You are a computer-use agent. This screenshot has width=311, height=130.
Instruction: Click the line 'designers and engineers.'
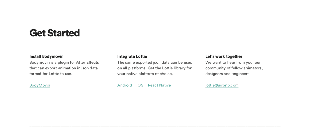pos(228,74)
